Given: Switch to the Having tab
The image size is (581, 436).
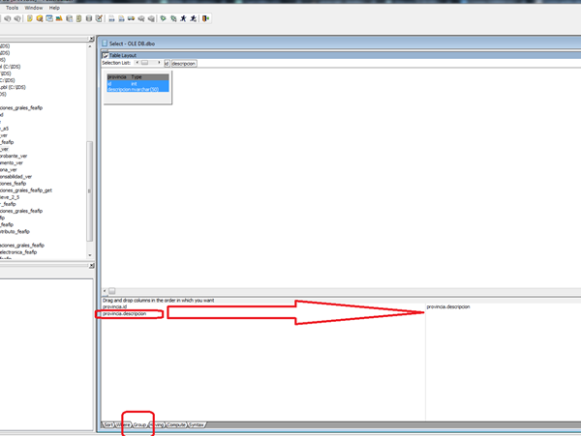Looking at the screenshot, I should click(x=157, y=425).
